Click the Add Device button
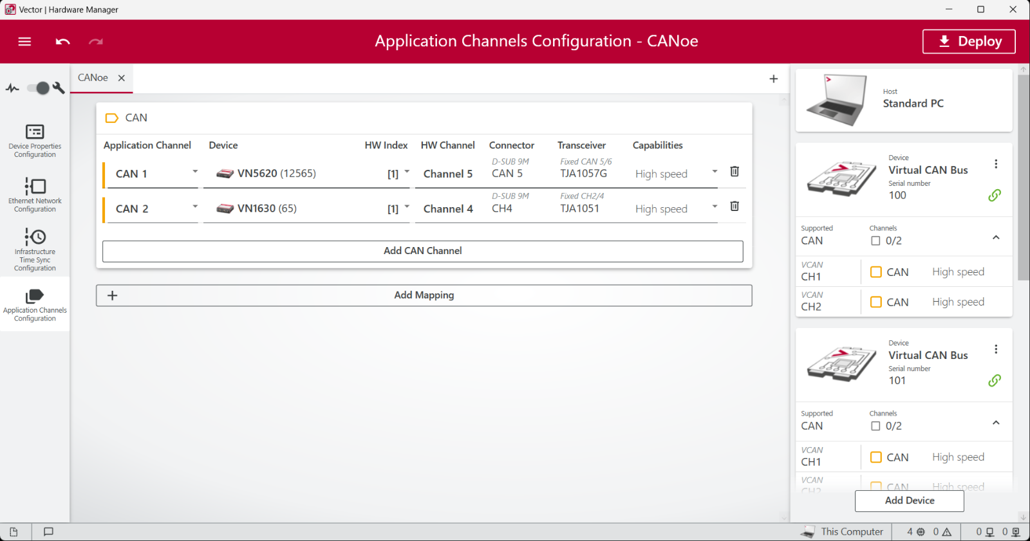 (910, 500)
